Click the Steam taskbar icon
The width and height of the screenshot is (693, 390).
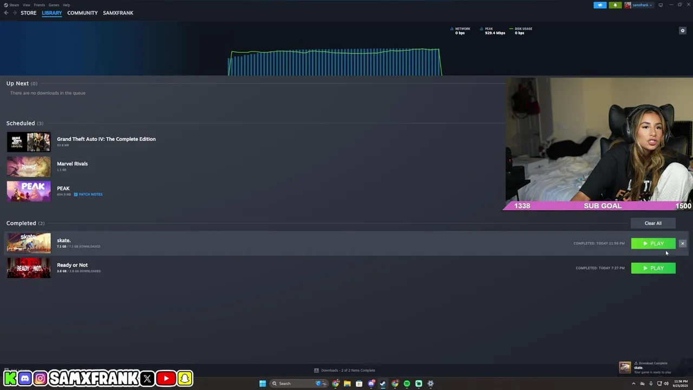tap(383, 383)
